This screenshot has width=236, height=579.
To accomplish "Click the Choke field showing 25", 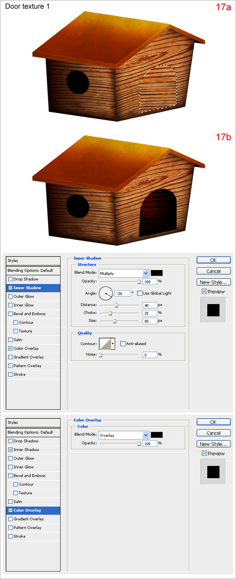I will point(150,313).
